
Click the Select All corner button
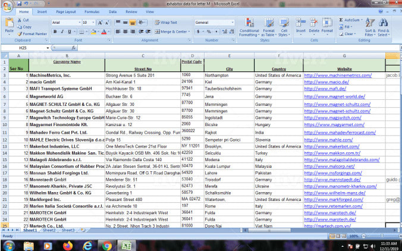click(x=4, y=56)
